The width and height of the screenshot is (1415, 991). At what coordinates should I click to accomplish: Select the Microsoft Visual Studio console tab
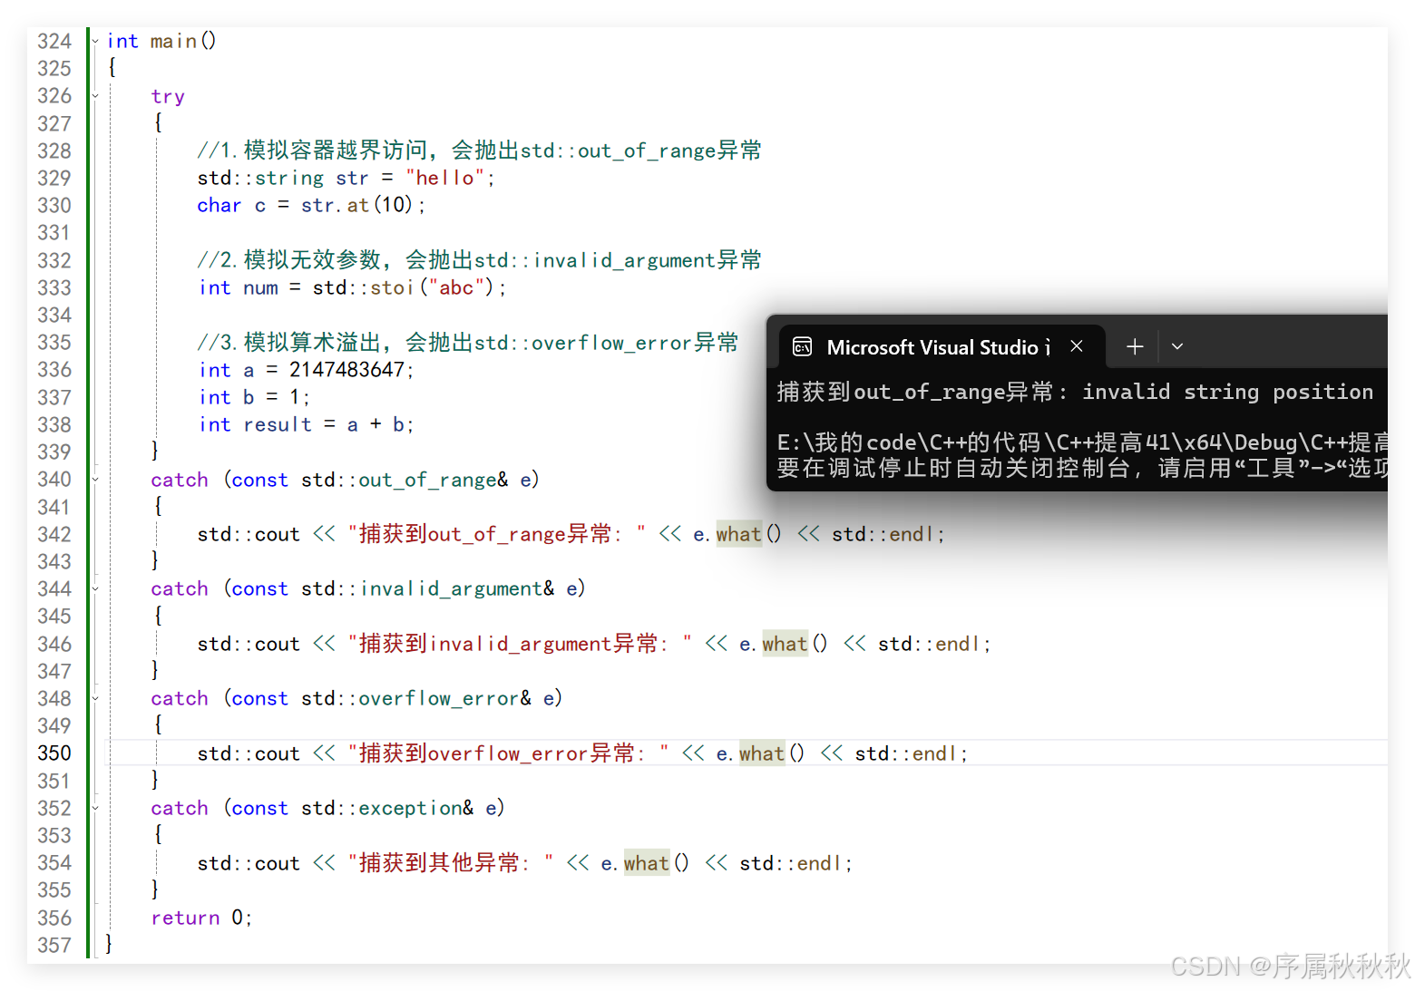pos(942,346)
